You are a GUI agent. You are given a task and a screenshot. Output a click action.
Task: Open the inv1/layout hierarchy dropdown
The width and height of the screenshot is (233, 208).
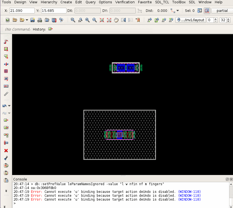[x=191, y=20]
